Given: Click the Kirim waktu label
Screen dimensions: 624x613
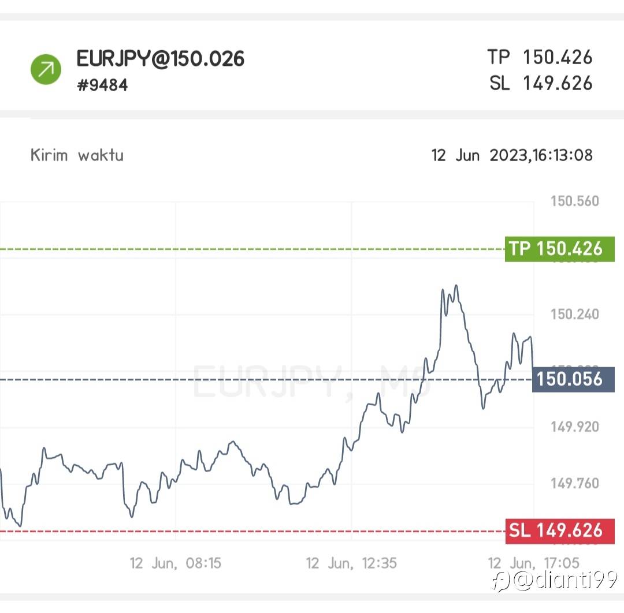Looking at the screenshot, I should click(x=77, y=155).
